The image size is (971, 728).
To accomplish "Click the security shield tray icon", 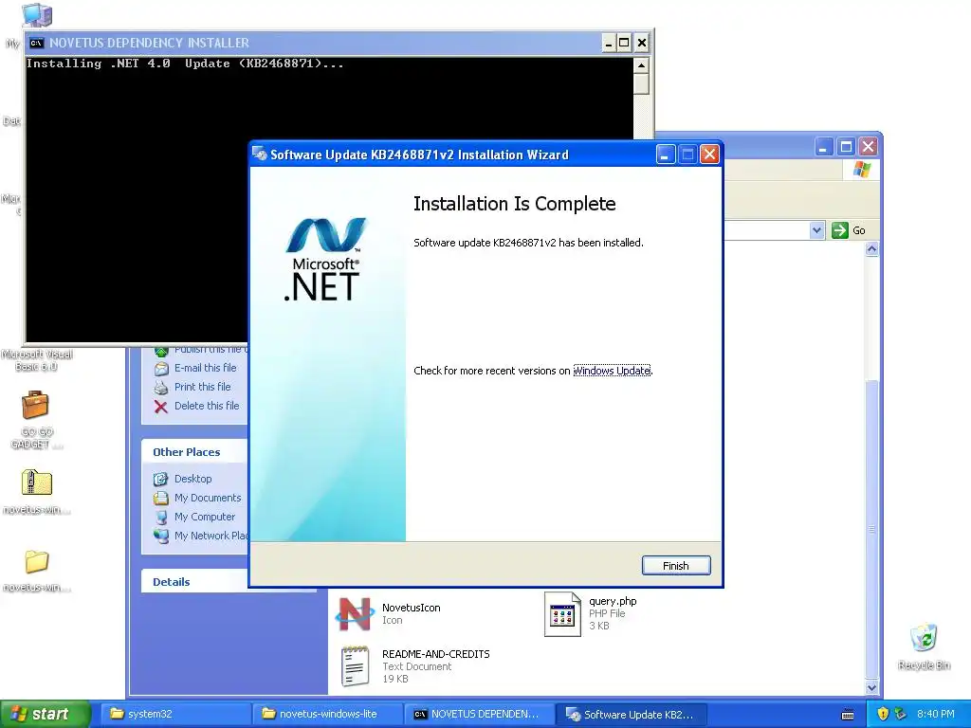I will (x=883, y=714).
